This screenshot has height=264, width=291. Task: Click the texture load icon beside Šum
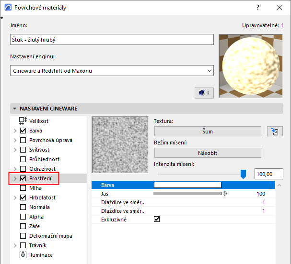click(275, 132)
